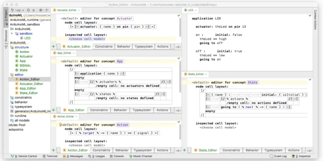Image resolution: width=323 pixels, height=161 pixels.
Task: Hide the Project panel with the pin icon
Action: (47, 10)
